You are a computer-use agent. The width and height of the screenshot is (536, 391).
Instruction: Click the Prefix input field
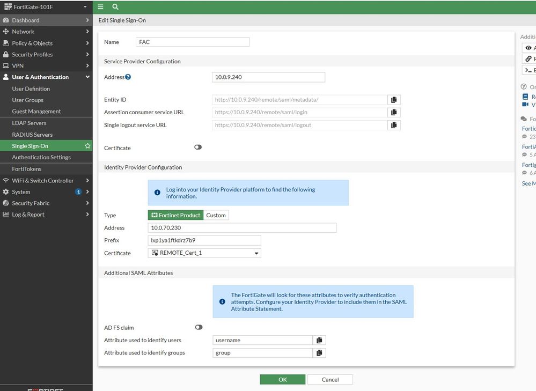[204, 240]
